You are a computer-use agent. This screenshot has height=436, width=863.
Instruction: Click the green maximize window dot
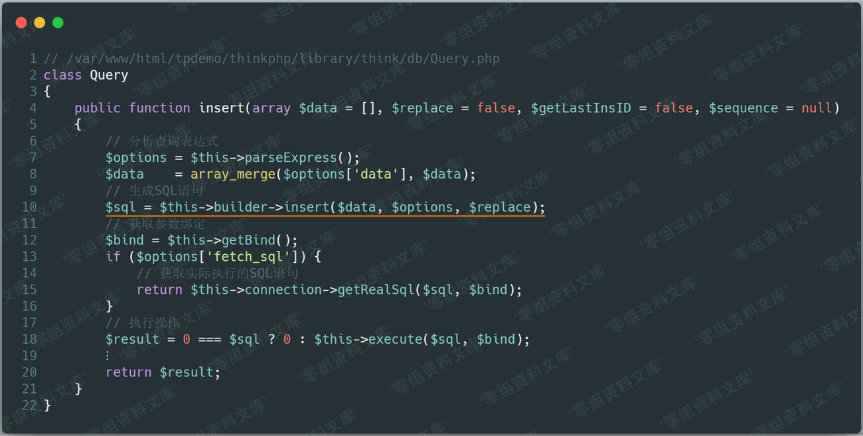[x=58, y=23]
